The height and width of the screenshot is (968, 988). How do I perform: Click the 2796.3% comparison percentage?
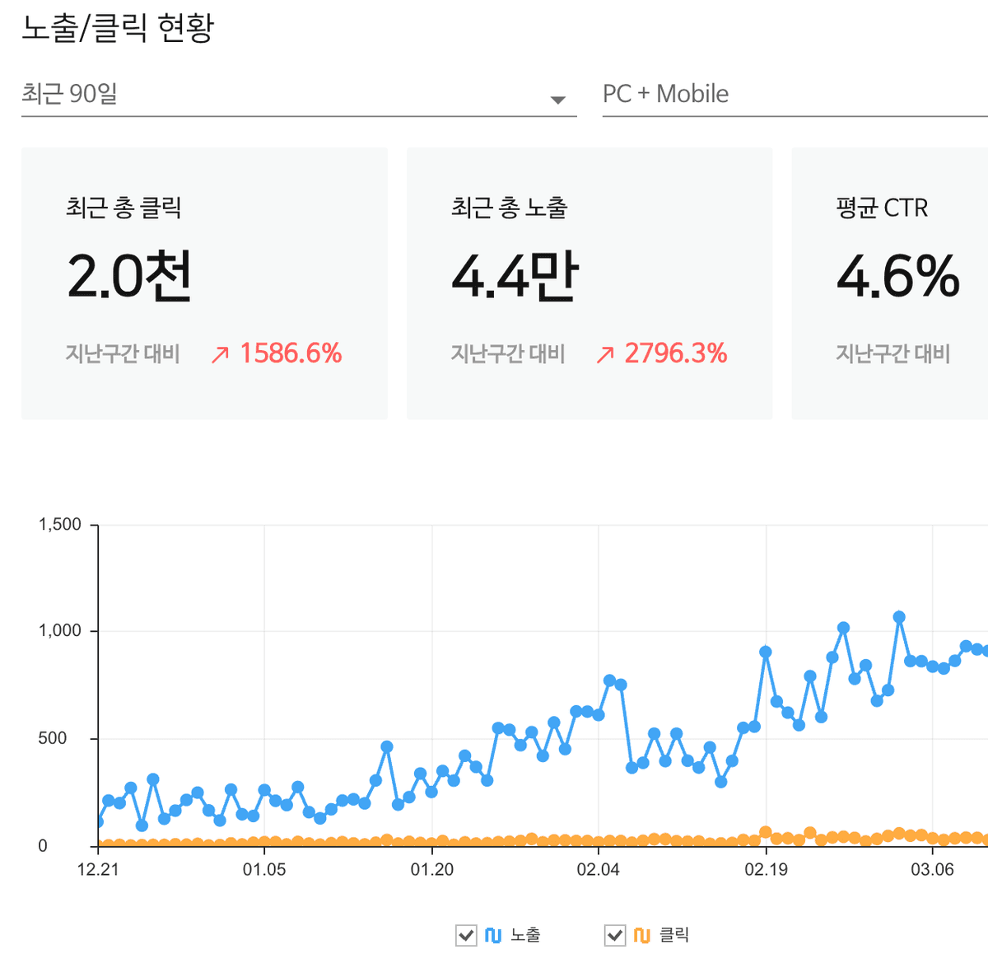677,353
